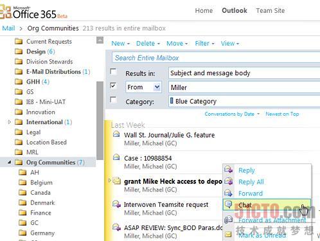The image size is (320, 241).
Task: Click the Design folder icon
Action: coord(19,51)
